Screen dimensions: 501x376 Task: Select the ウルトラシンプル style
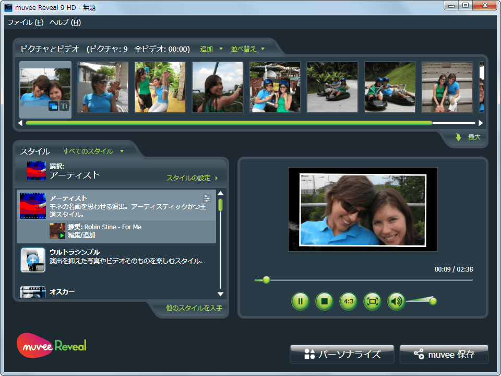pos(116,260)
